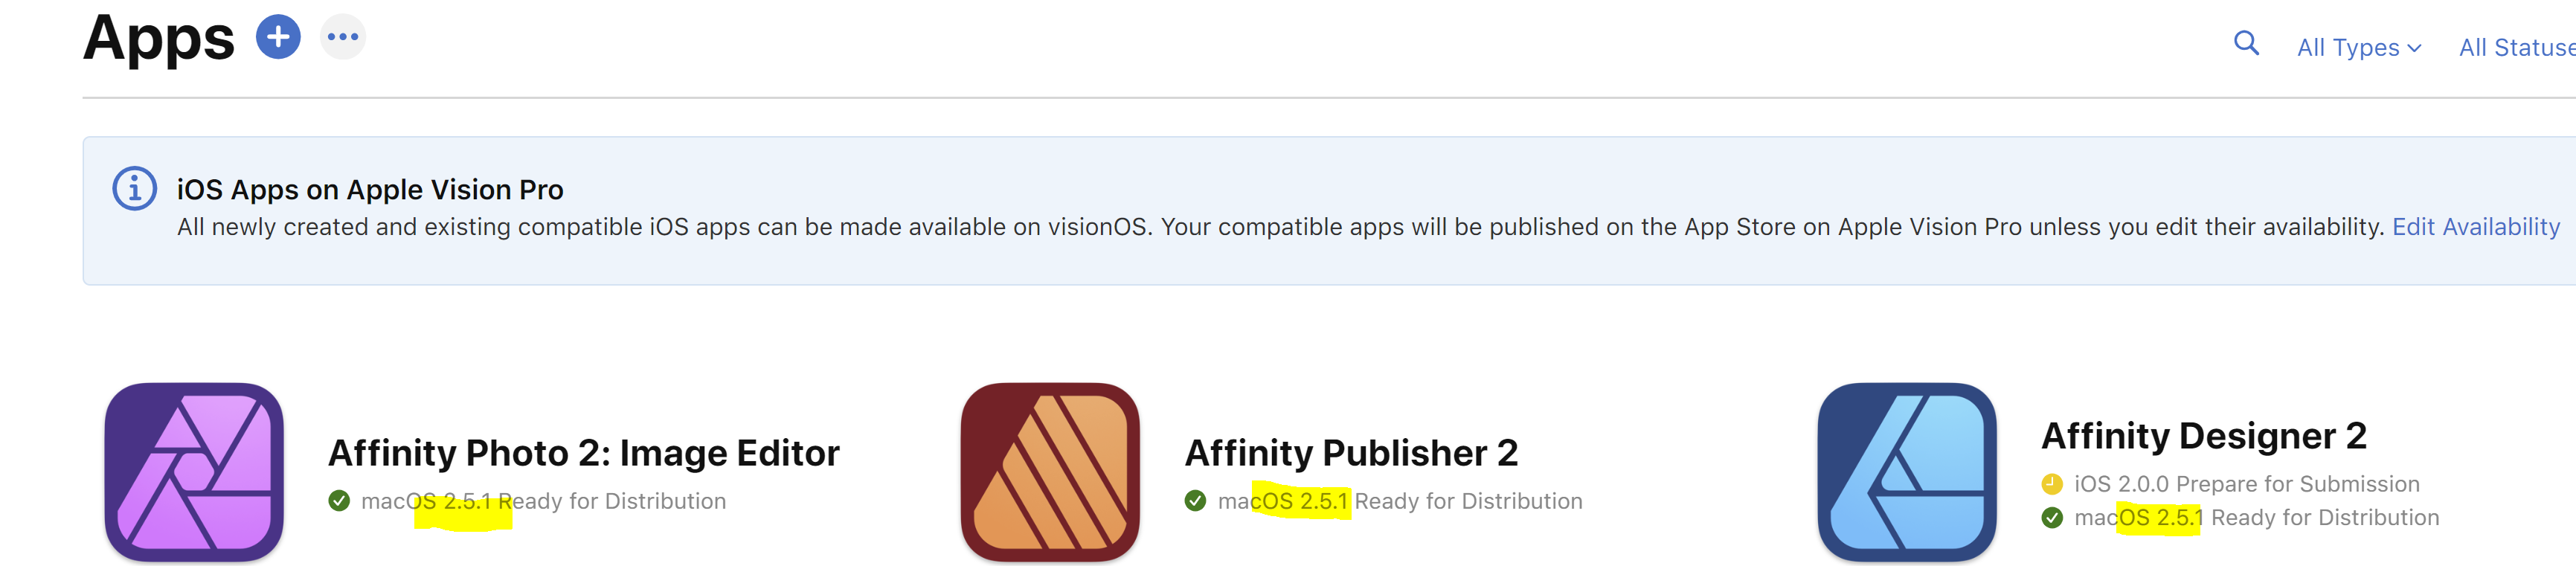Click the Affinity Designer 2 title
Screen dimensions: 2576x566
2203,436
